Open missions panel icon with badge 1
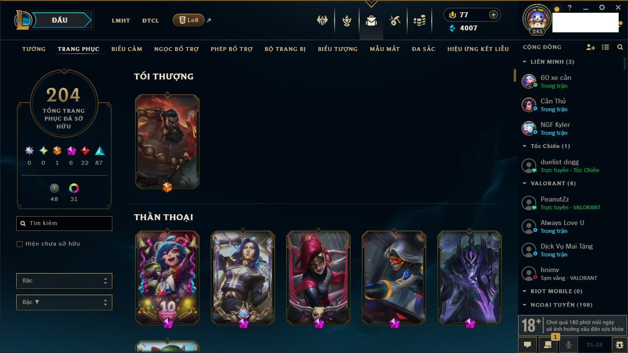This screenshot has height=353, width=628. [548, 345]
